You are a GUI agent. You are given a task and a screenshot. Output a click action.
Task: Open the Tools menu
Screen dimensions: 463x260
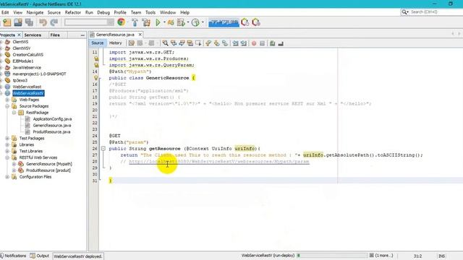pyautogui.click(x=150, y=12)
